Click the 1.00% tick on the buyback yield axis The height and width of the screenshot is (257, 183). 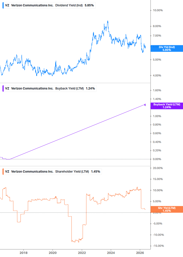pos(157,116)
